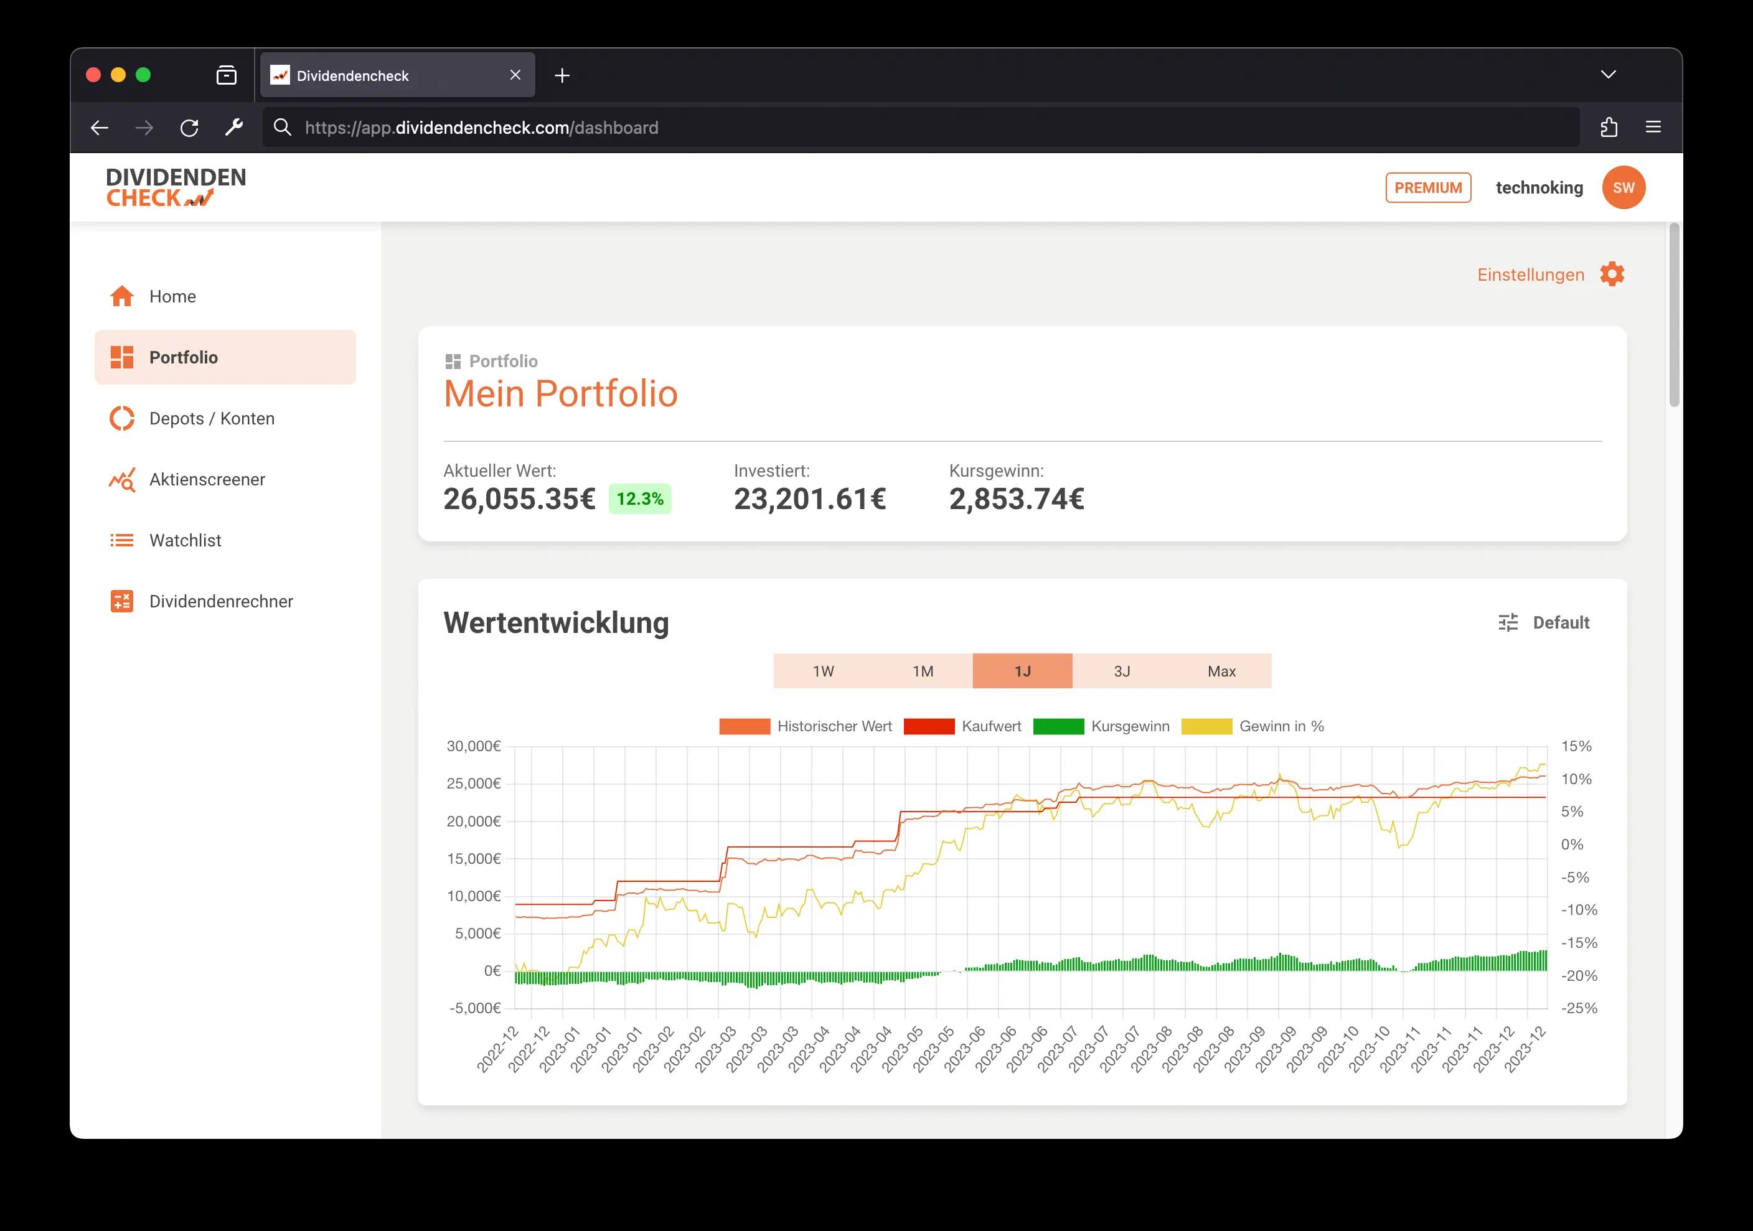
Task: Click the small Portfolio grid icon above title
Action: (x=453, y=361)
